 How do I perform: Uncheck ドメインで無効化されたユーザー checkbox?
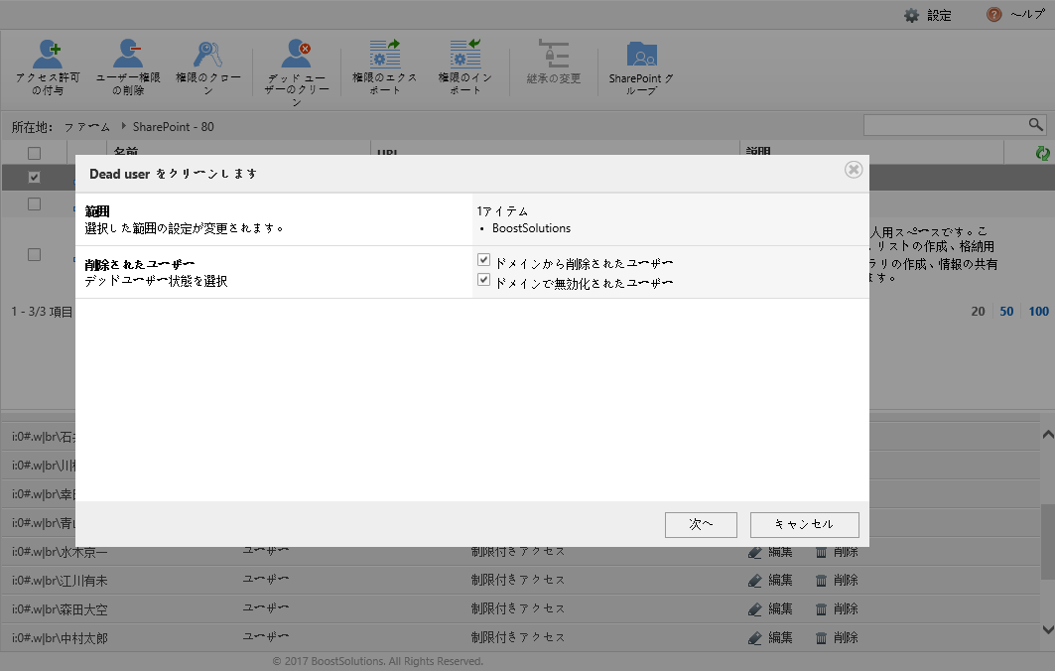coord(483,279)
